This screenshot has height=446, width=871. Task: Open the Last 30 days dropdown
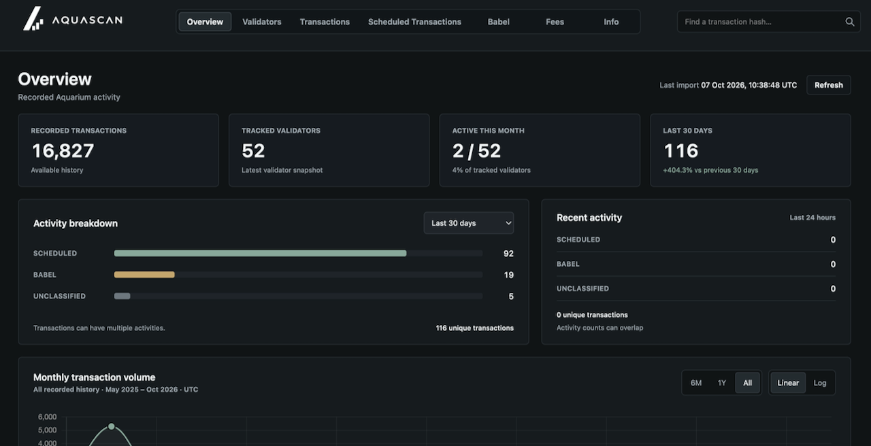(x=469, y=223)
